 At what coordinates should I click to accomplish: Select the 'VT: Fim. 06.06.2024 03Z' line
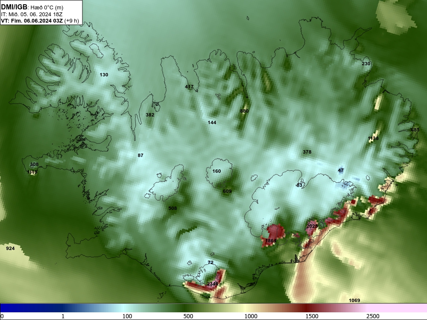(x=32, y=21)
